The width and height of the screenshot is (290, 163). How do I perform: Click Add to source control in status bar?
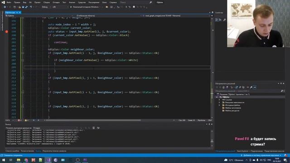click(261, 155)
